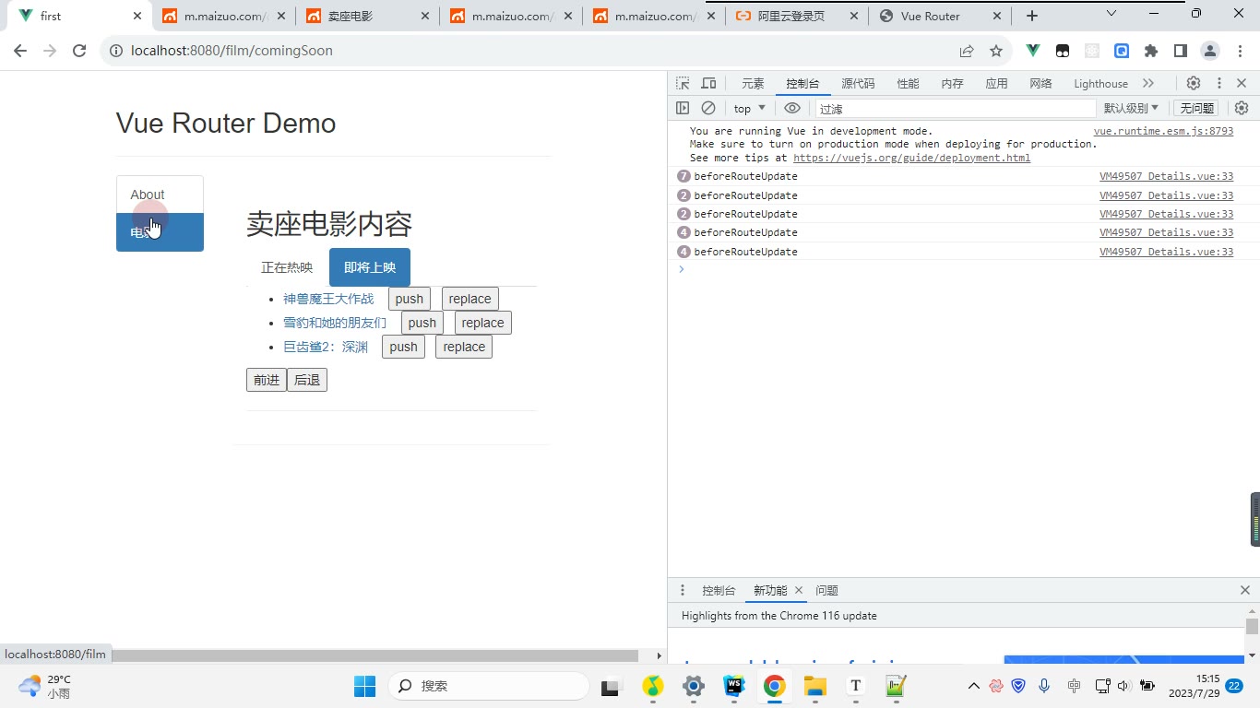
Task: Click the Tampermonkey extension icon
Action: [1063, 51]
